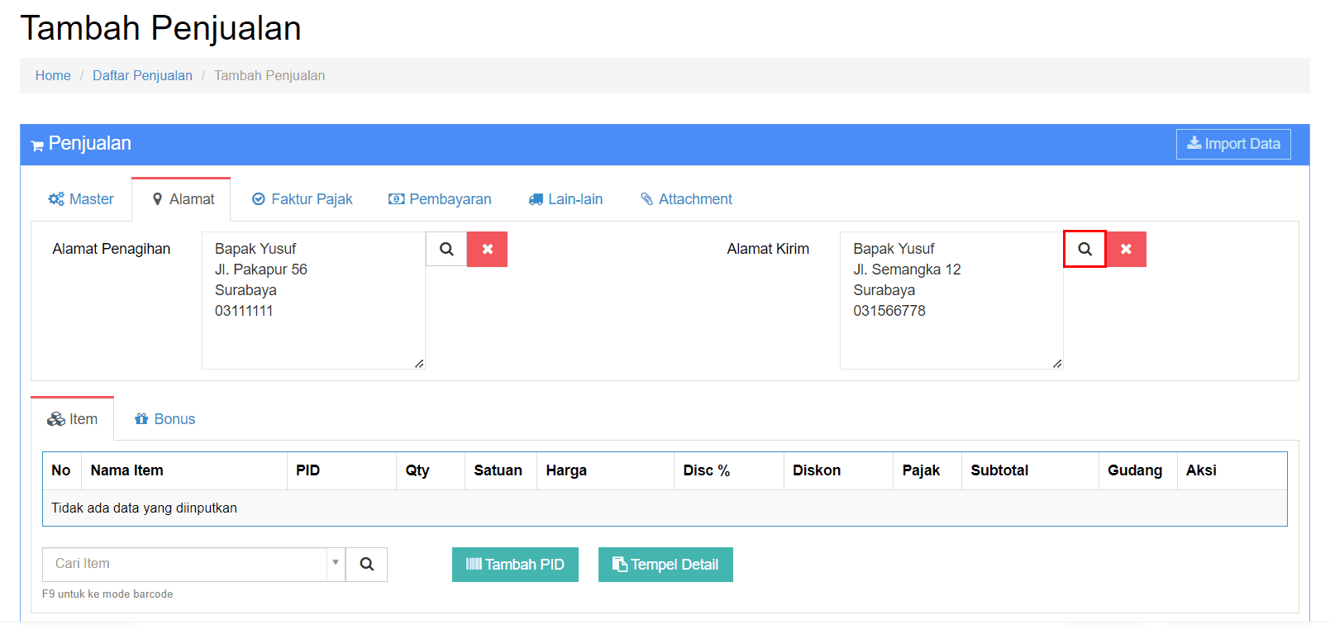This screenshot has height=625, width=1330.
Task: Open the Master tab
Action: click(x=81, y=199)
